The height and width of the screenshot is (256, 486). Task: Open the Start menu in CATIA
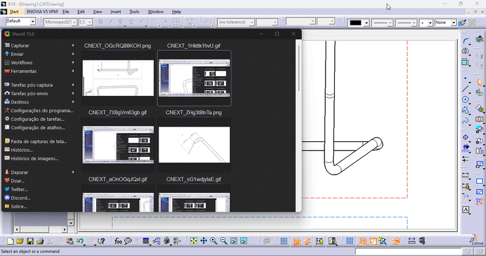pyautogui.click(x=14, y=12)
